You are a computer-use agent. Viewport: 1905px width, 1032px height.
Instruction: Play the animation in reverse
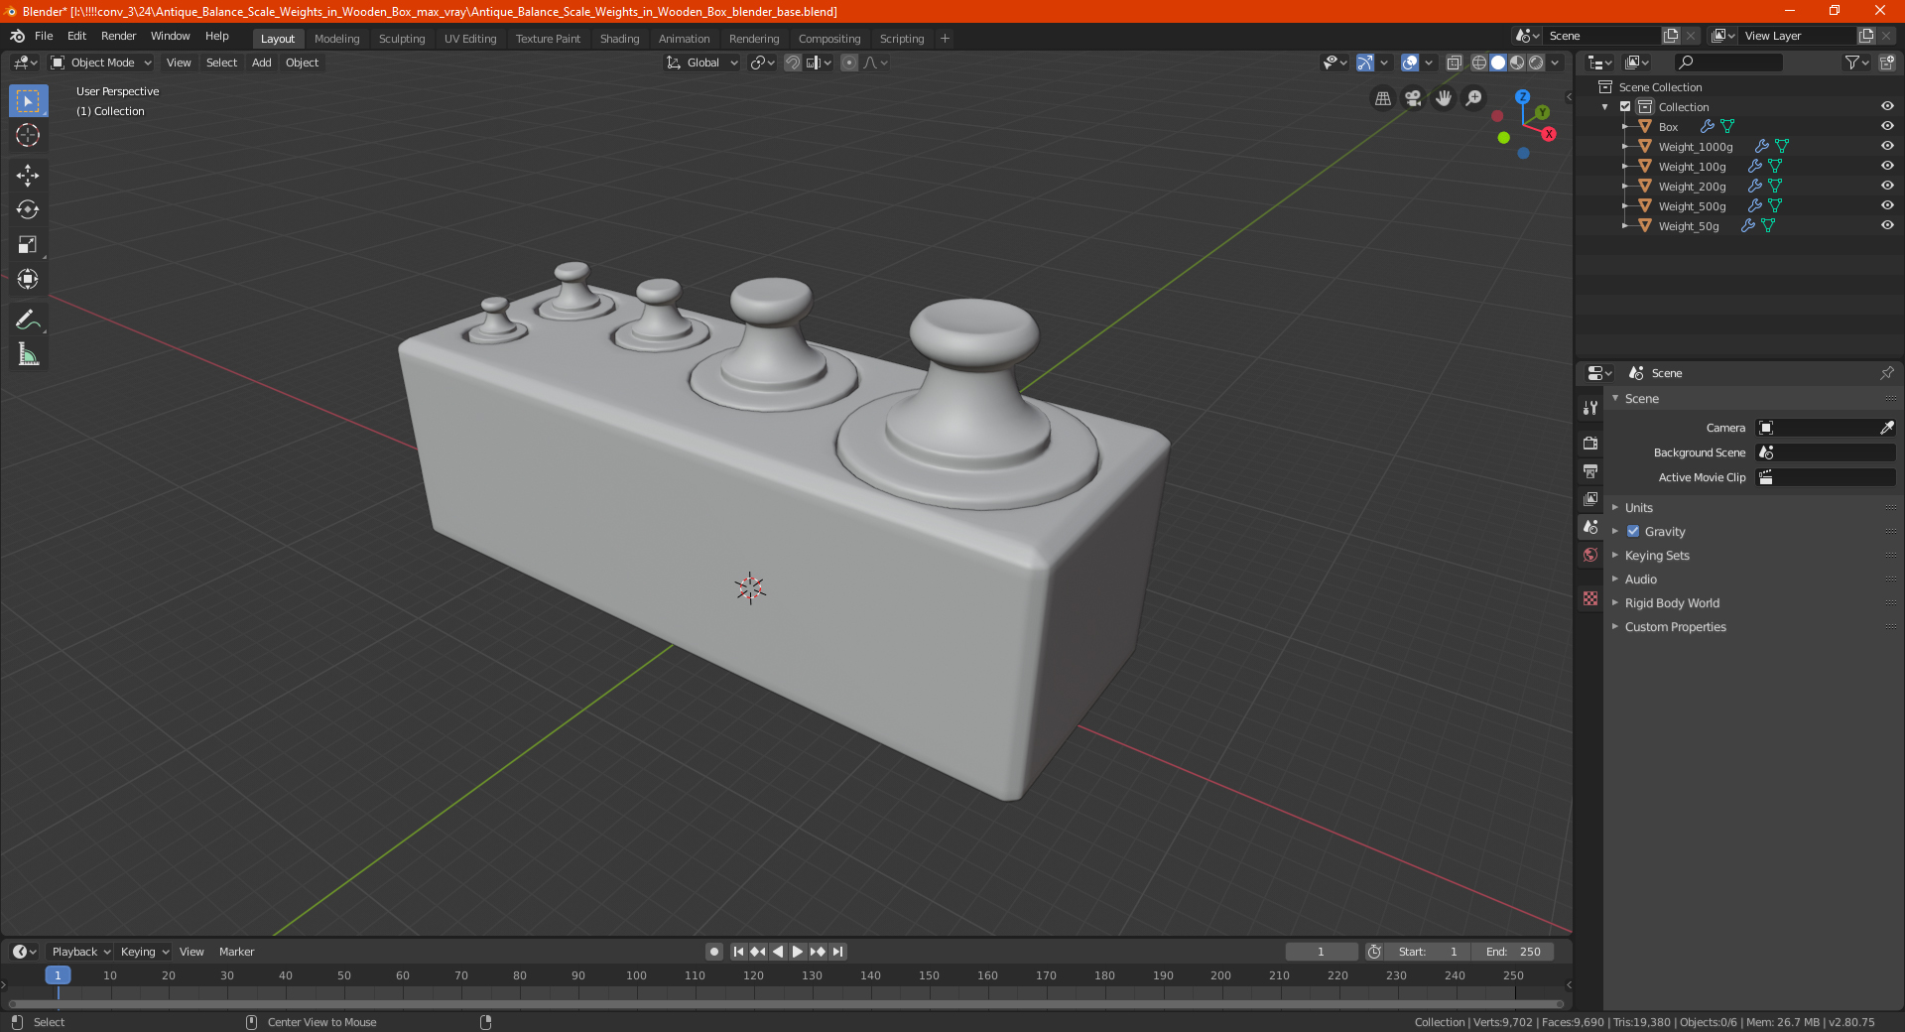[778, 952]
